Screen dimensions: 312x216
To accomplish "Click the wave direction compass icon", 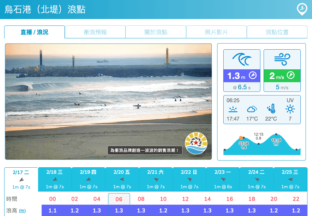I will click(x=253, y=76).
